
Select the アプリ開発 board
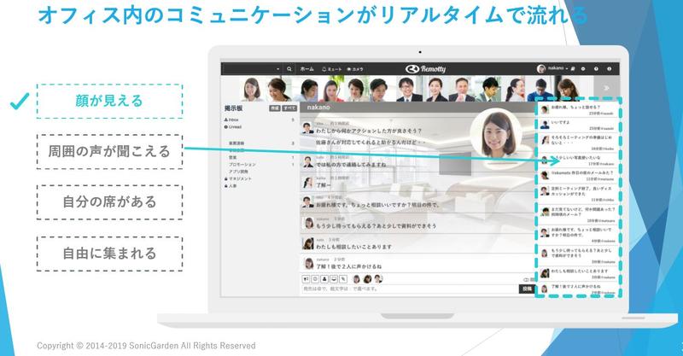pos(238,172)
